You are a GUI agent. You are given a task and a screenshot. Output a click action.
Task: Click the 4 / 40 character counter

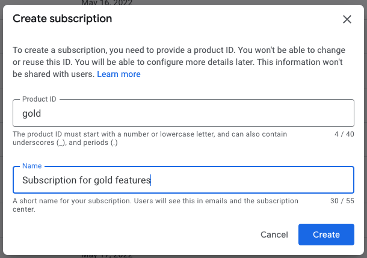point(344,134)
